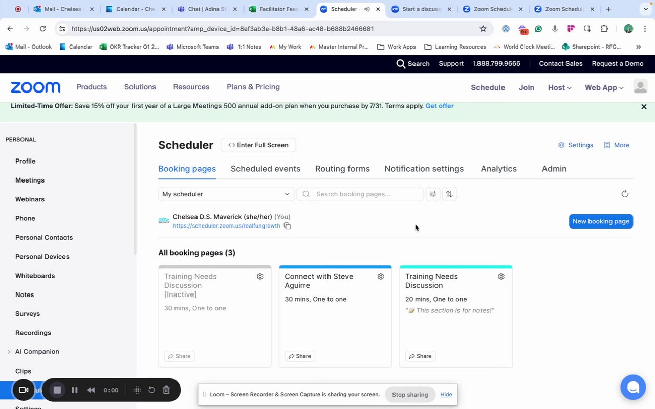Open the Analytics tab
Screen dimensions: 655x409
(499, 169)
